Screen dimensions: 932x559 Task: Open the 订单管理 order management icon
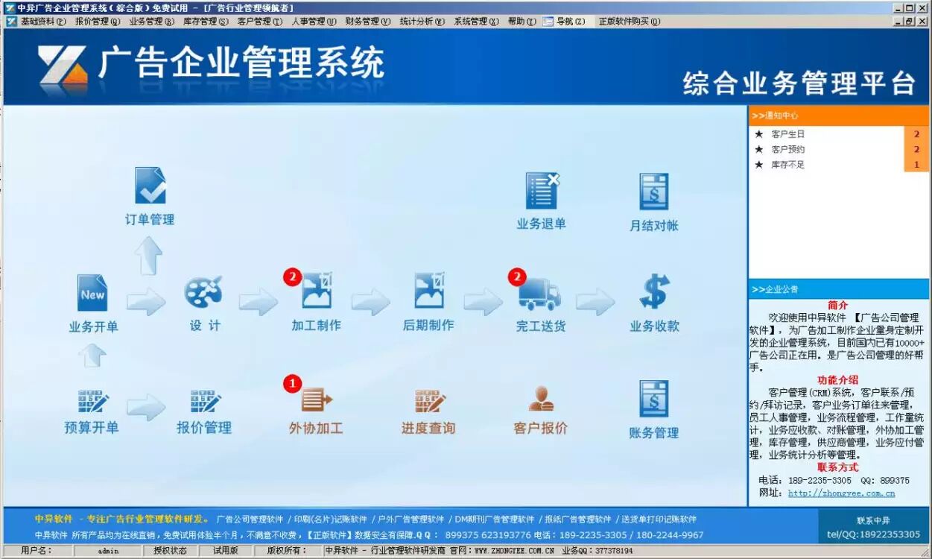coord(150,186)
